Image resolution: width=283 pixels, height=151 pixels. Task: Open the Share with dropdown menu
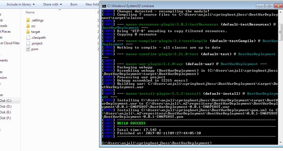tap(53, 4)
